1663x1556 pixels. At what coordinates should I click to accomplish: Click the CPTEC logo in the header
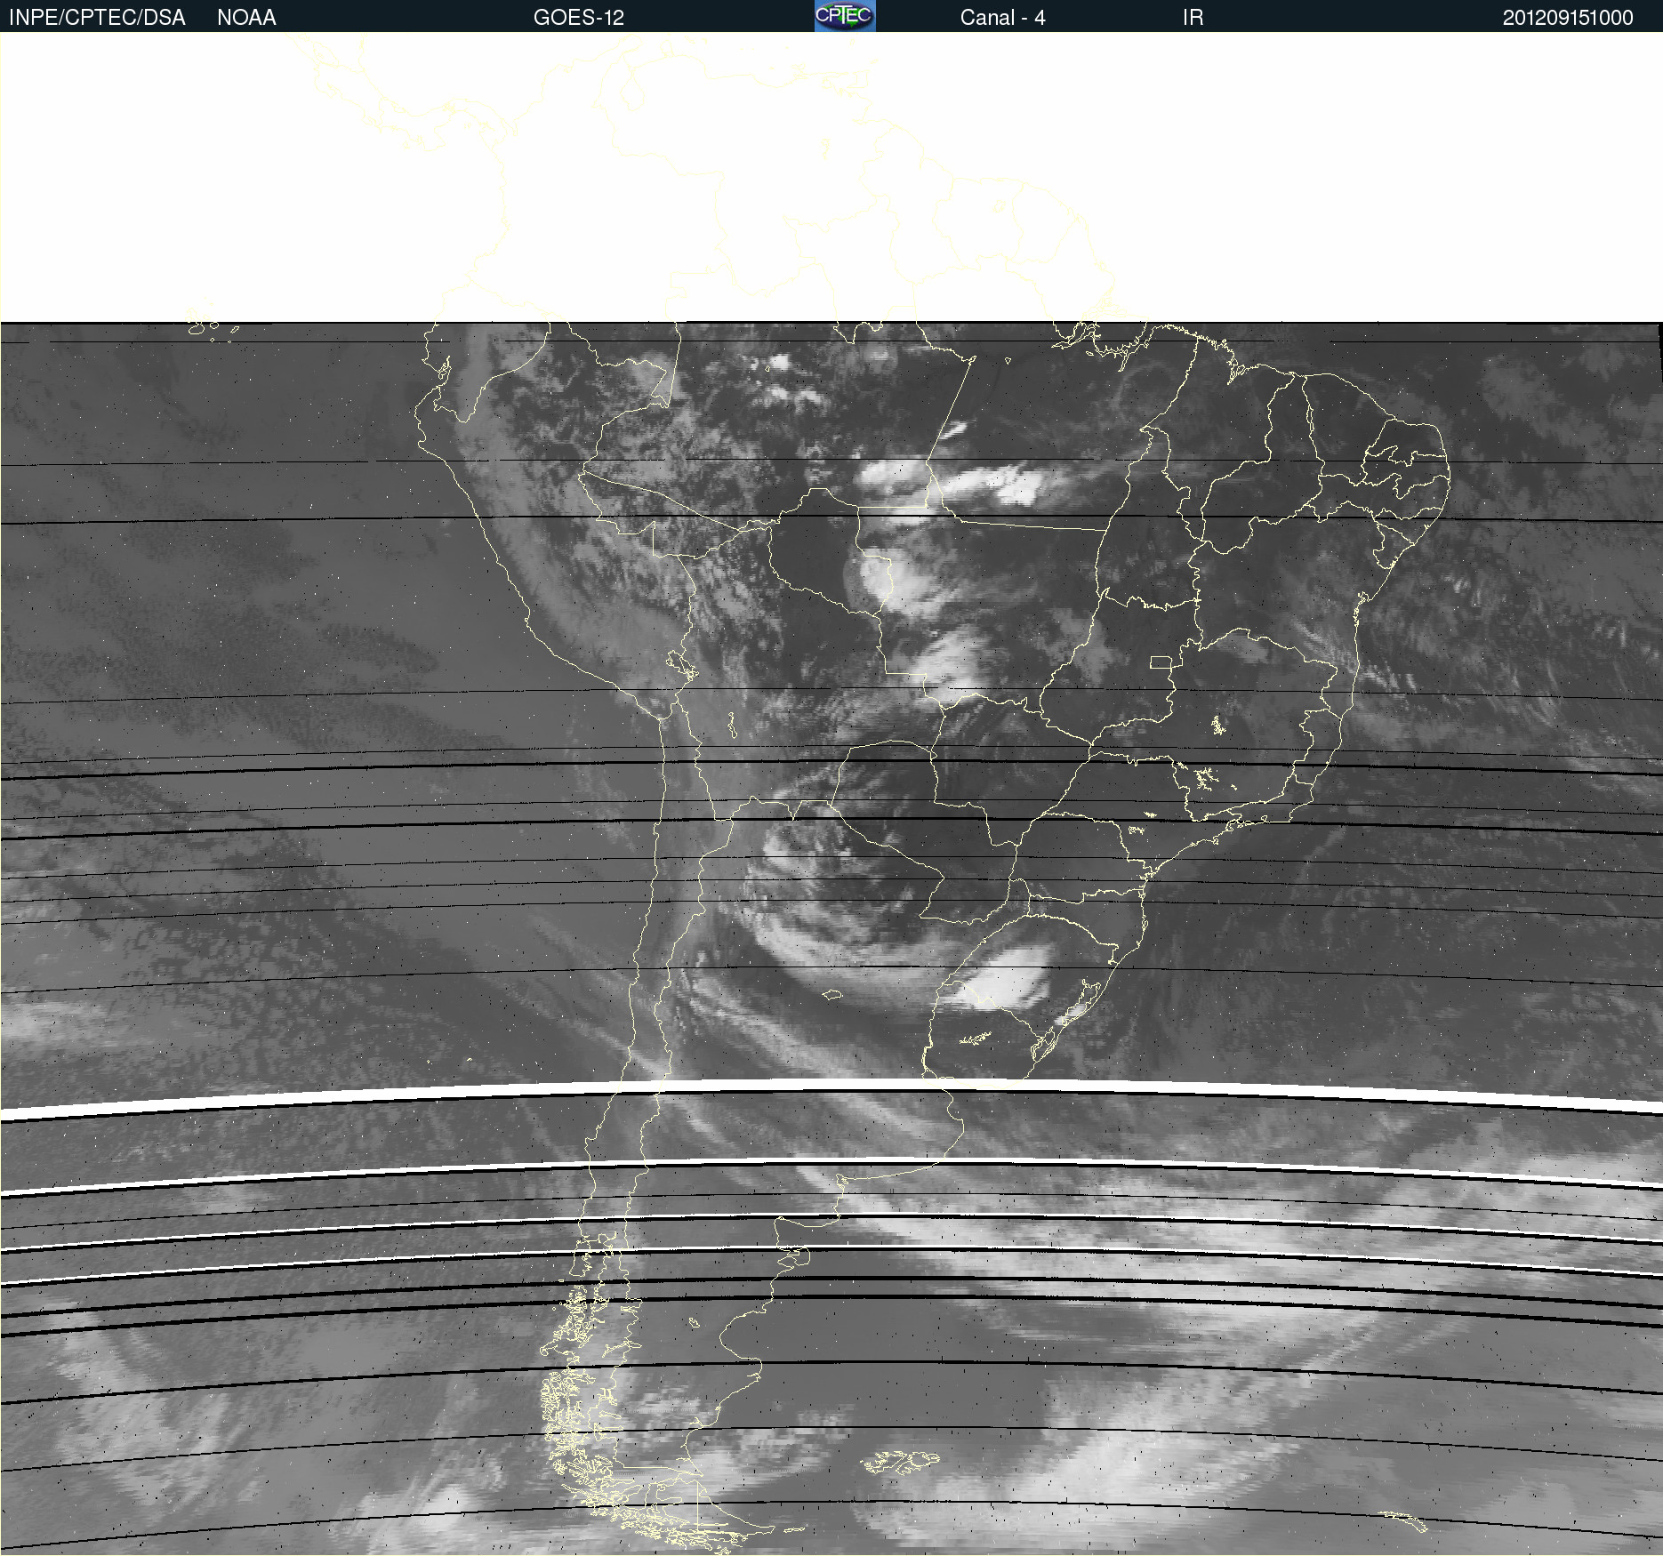coord(844,16)
